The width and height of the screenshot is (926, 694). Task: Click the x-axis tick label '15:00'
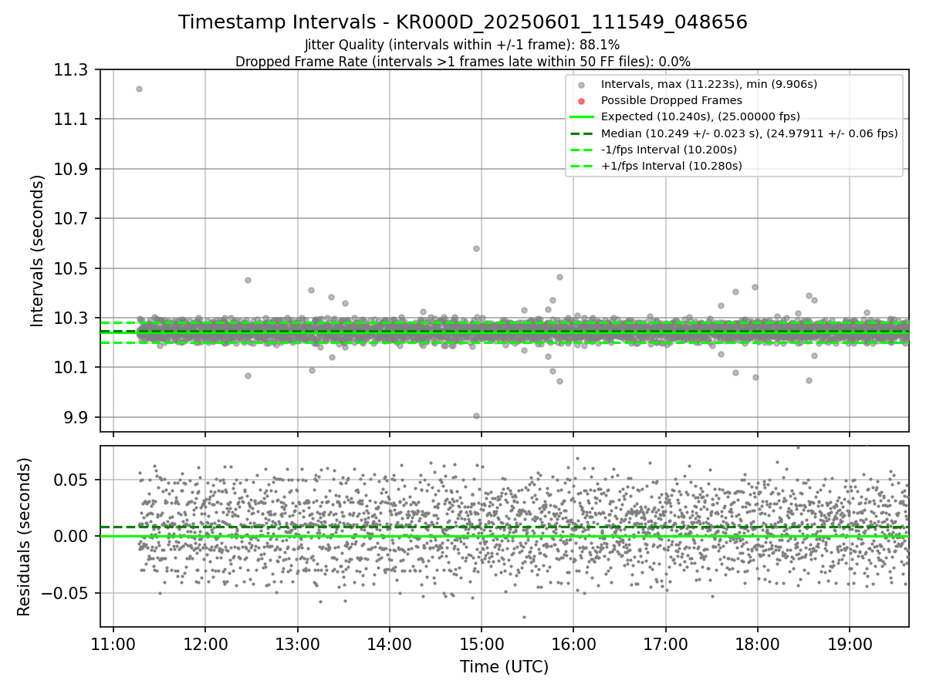click(x=482, y=644)
